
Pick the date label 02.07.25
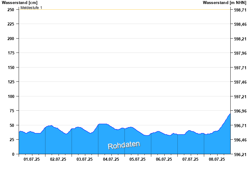pos(58,159)
